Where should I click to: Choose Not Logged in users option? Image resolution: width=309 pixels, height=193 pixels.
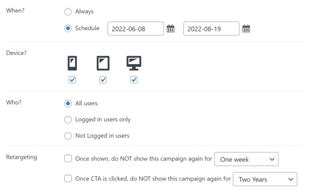tap(68, 136)
